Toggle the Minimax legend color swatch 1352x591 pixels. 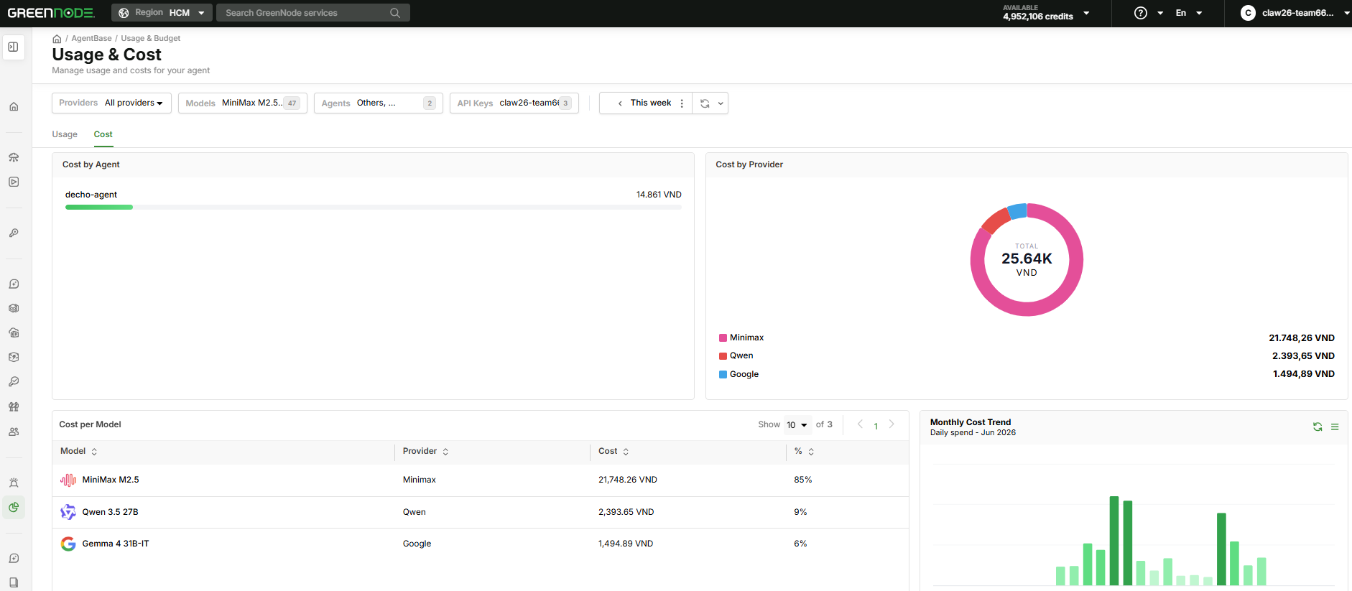tap(723, 338)
